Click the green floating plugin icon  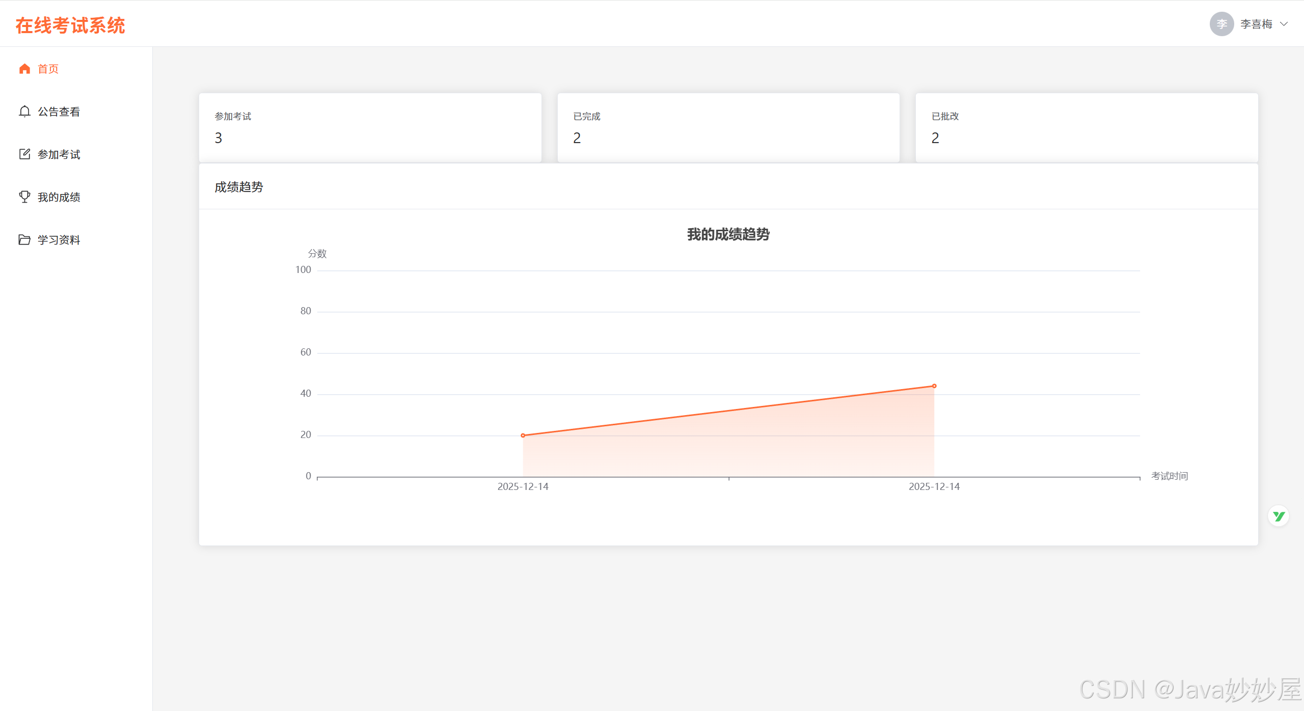tap(1278, 516)
